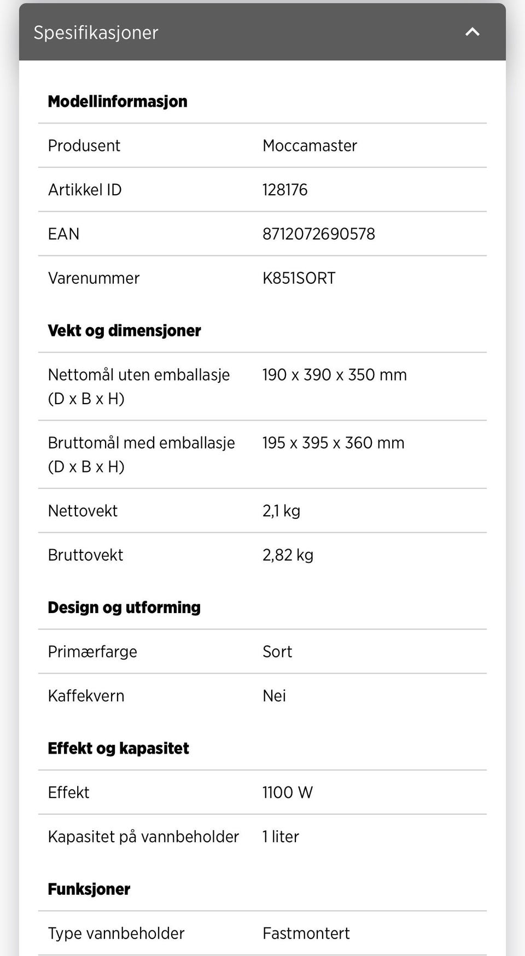
Task: Click the Vekt og dimensjoner heading
Action: tap(124, 330)
